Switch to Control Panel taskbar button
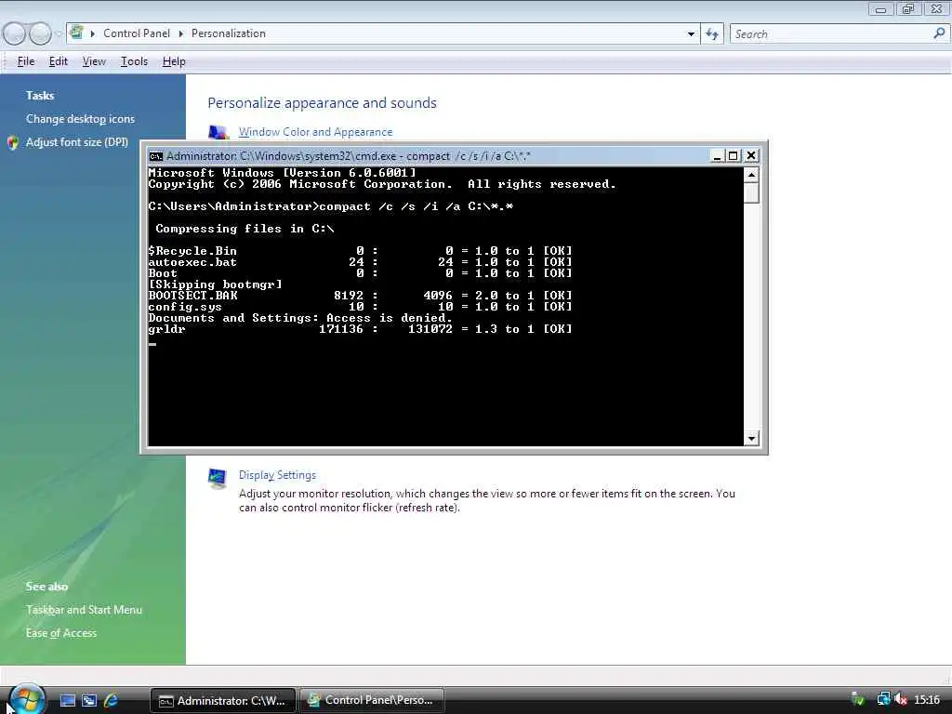952x714 pixels. click(x=372, y=700)
